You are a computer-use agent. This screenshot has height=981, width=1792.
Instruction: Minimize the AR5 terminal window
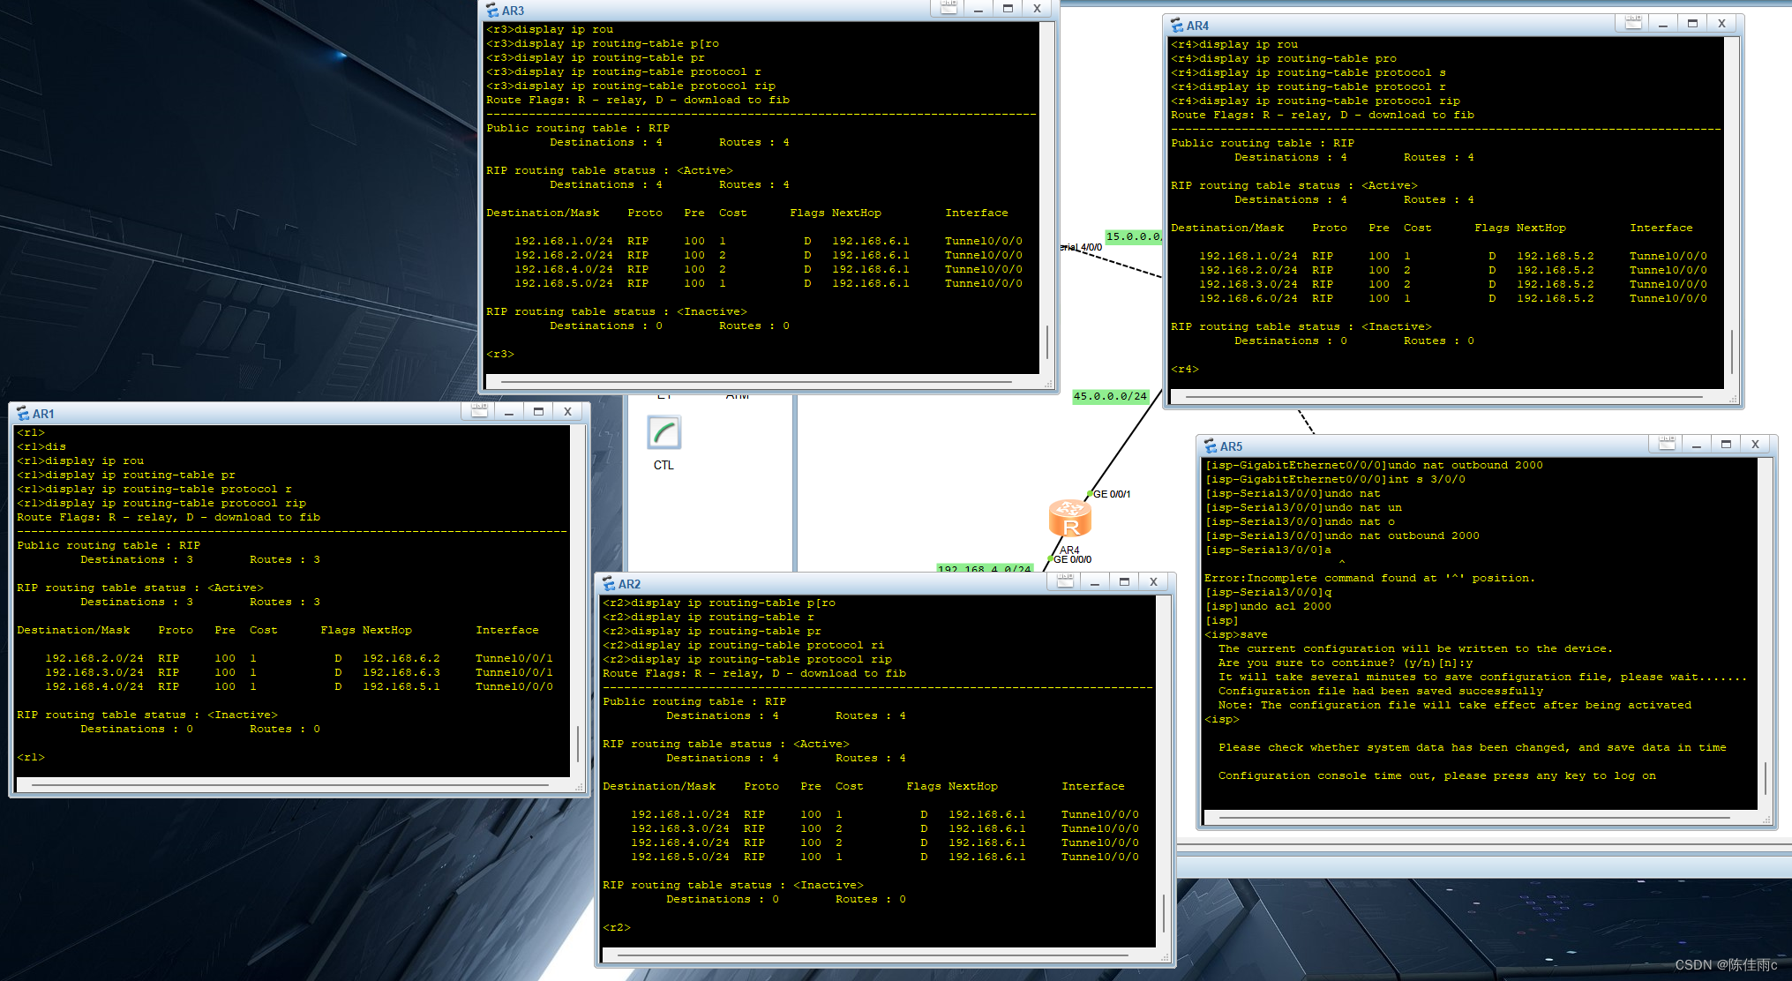pyautogui.click(x=1696, y=445)
